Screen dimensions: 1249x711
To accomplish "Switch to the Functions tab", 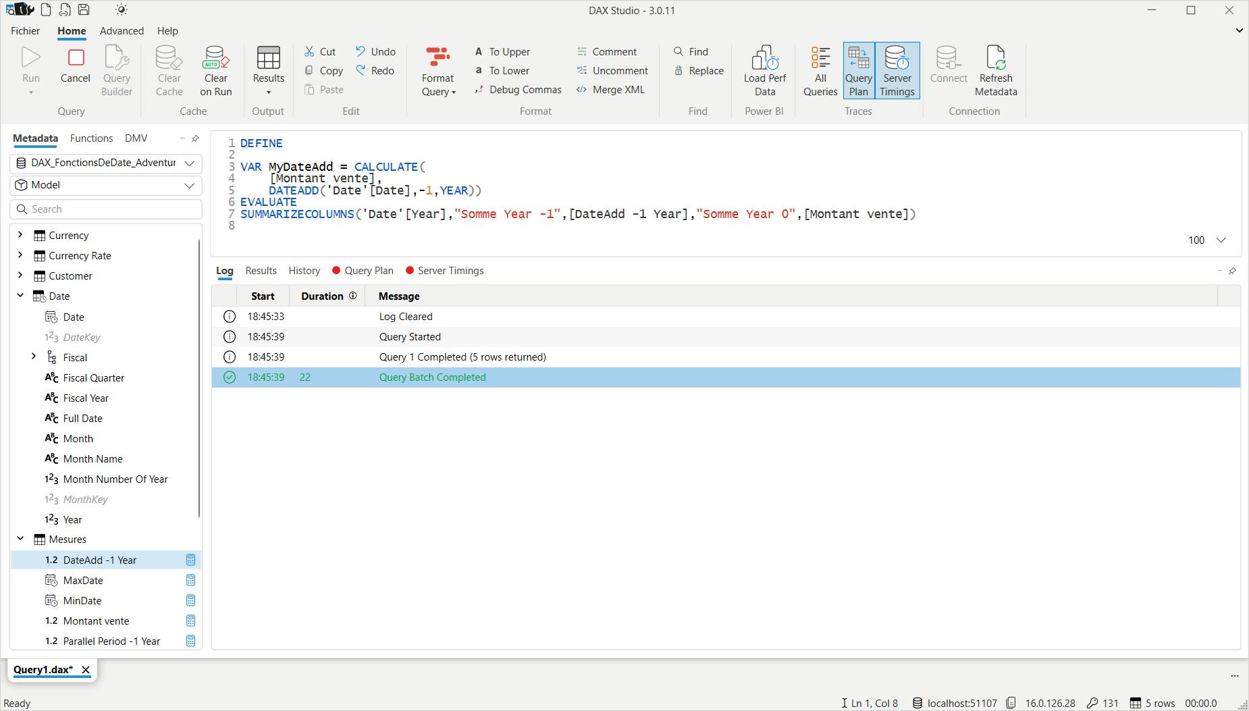I will [x=92, y=138].
